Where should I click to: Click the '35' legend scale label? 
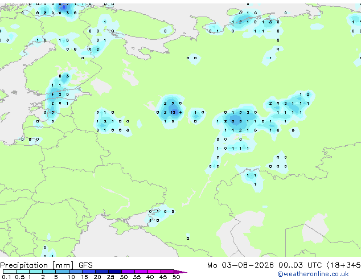[137, 277]
